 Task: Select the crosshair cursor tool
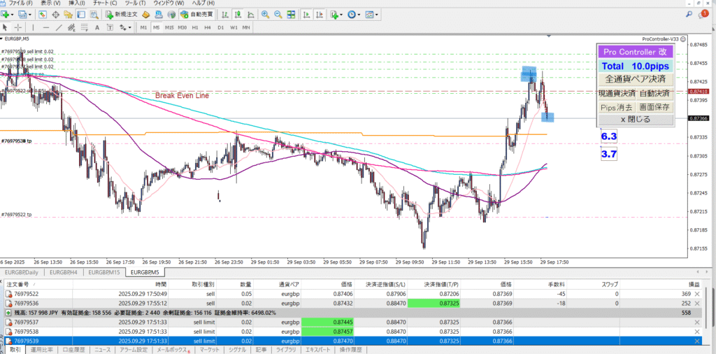[x=18, y=27]
